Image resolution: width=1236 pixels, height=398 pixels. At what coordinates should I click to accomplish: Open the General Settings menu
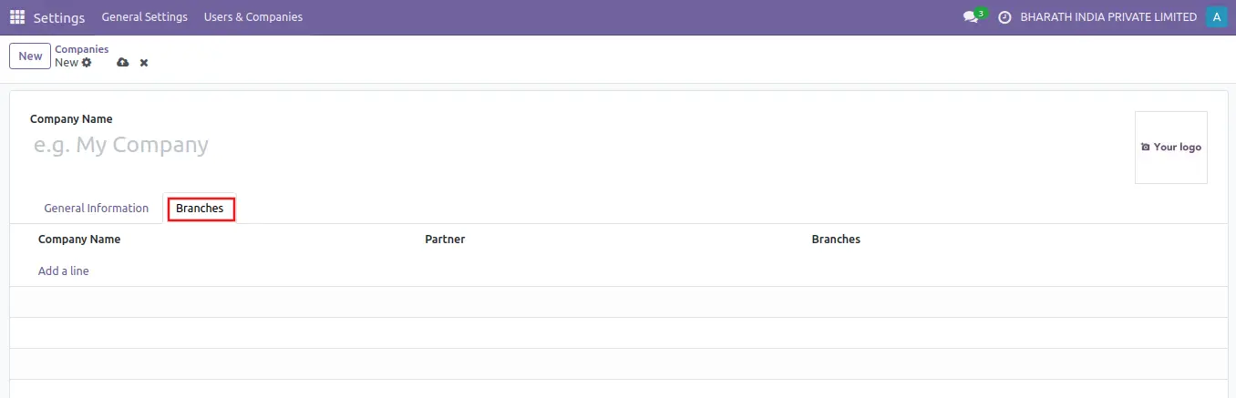click(145, 17)
